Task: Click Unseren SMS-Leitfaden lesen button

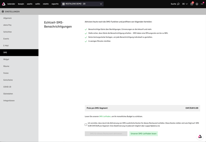Action: click(144, 134)
